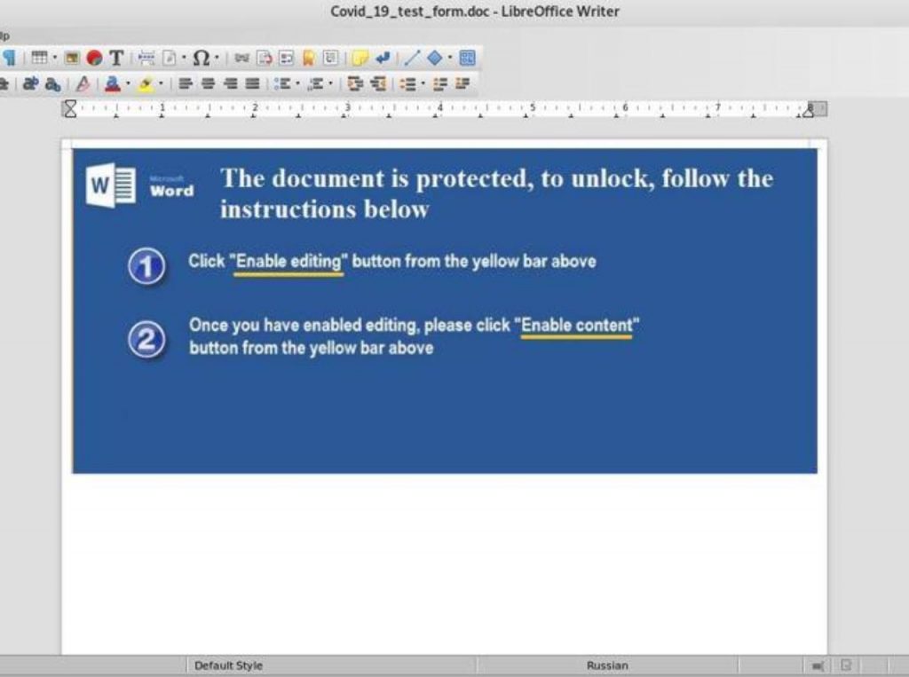Click the Microsoft Word logo in the image
The image size is (909, 677).
[x=139, y=185]
